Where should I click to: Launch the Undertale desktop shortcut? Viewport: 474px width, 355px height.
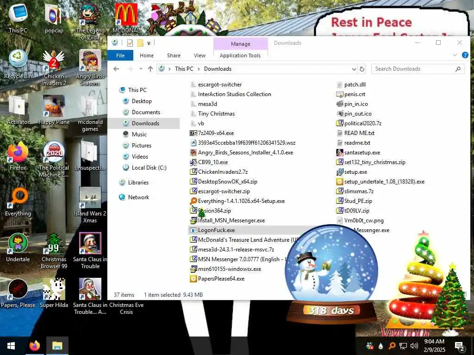click(x=18, y=248)
